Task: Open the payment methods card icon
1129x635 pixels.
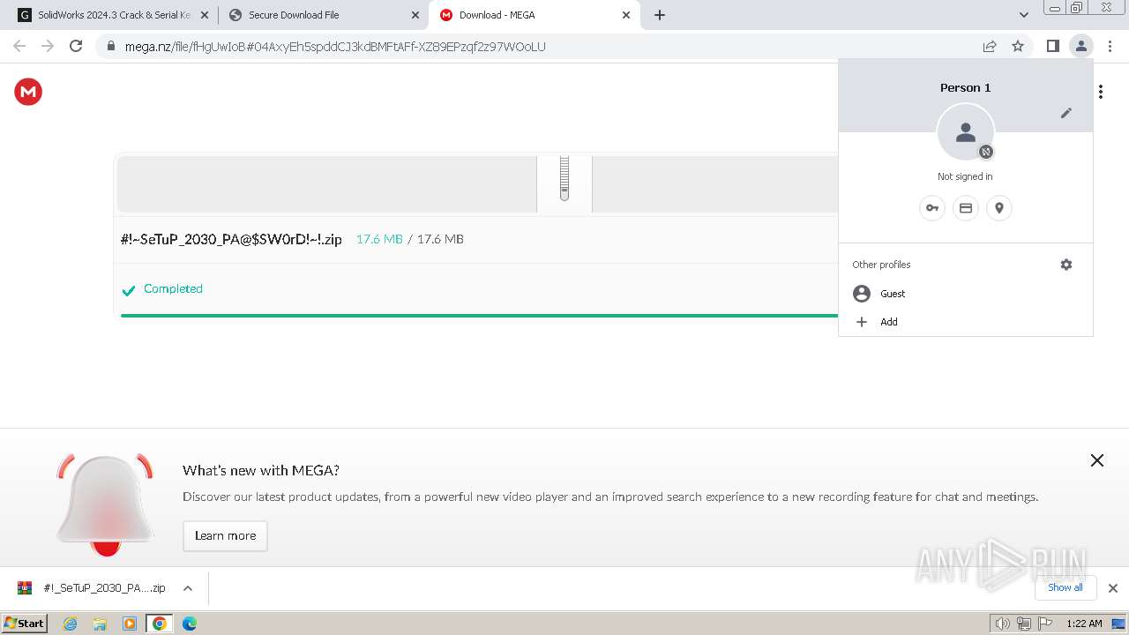Action: point(966,208)
